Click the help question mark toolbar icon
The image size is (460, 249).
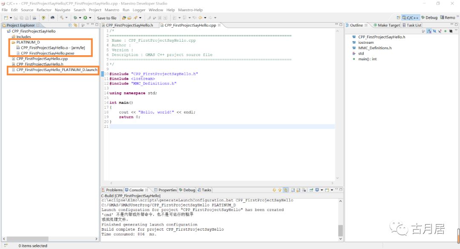(x=43, y=18)
